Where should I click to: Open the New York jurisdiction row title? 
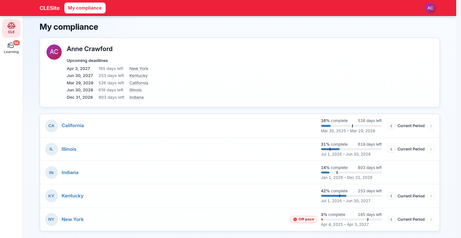click(73, 219)
